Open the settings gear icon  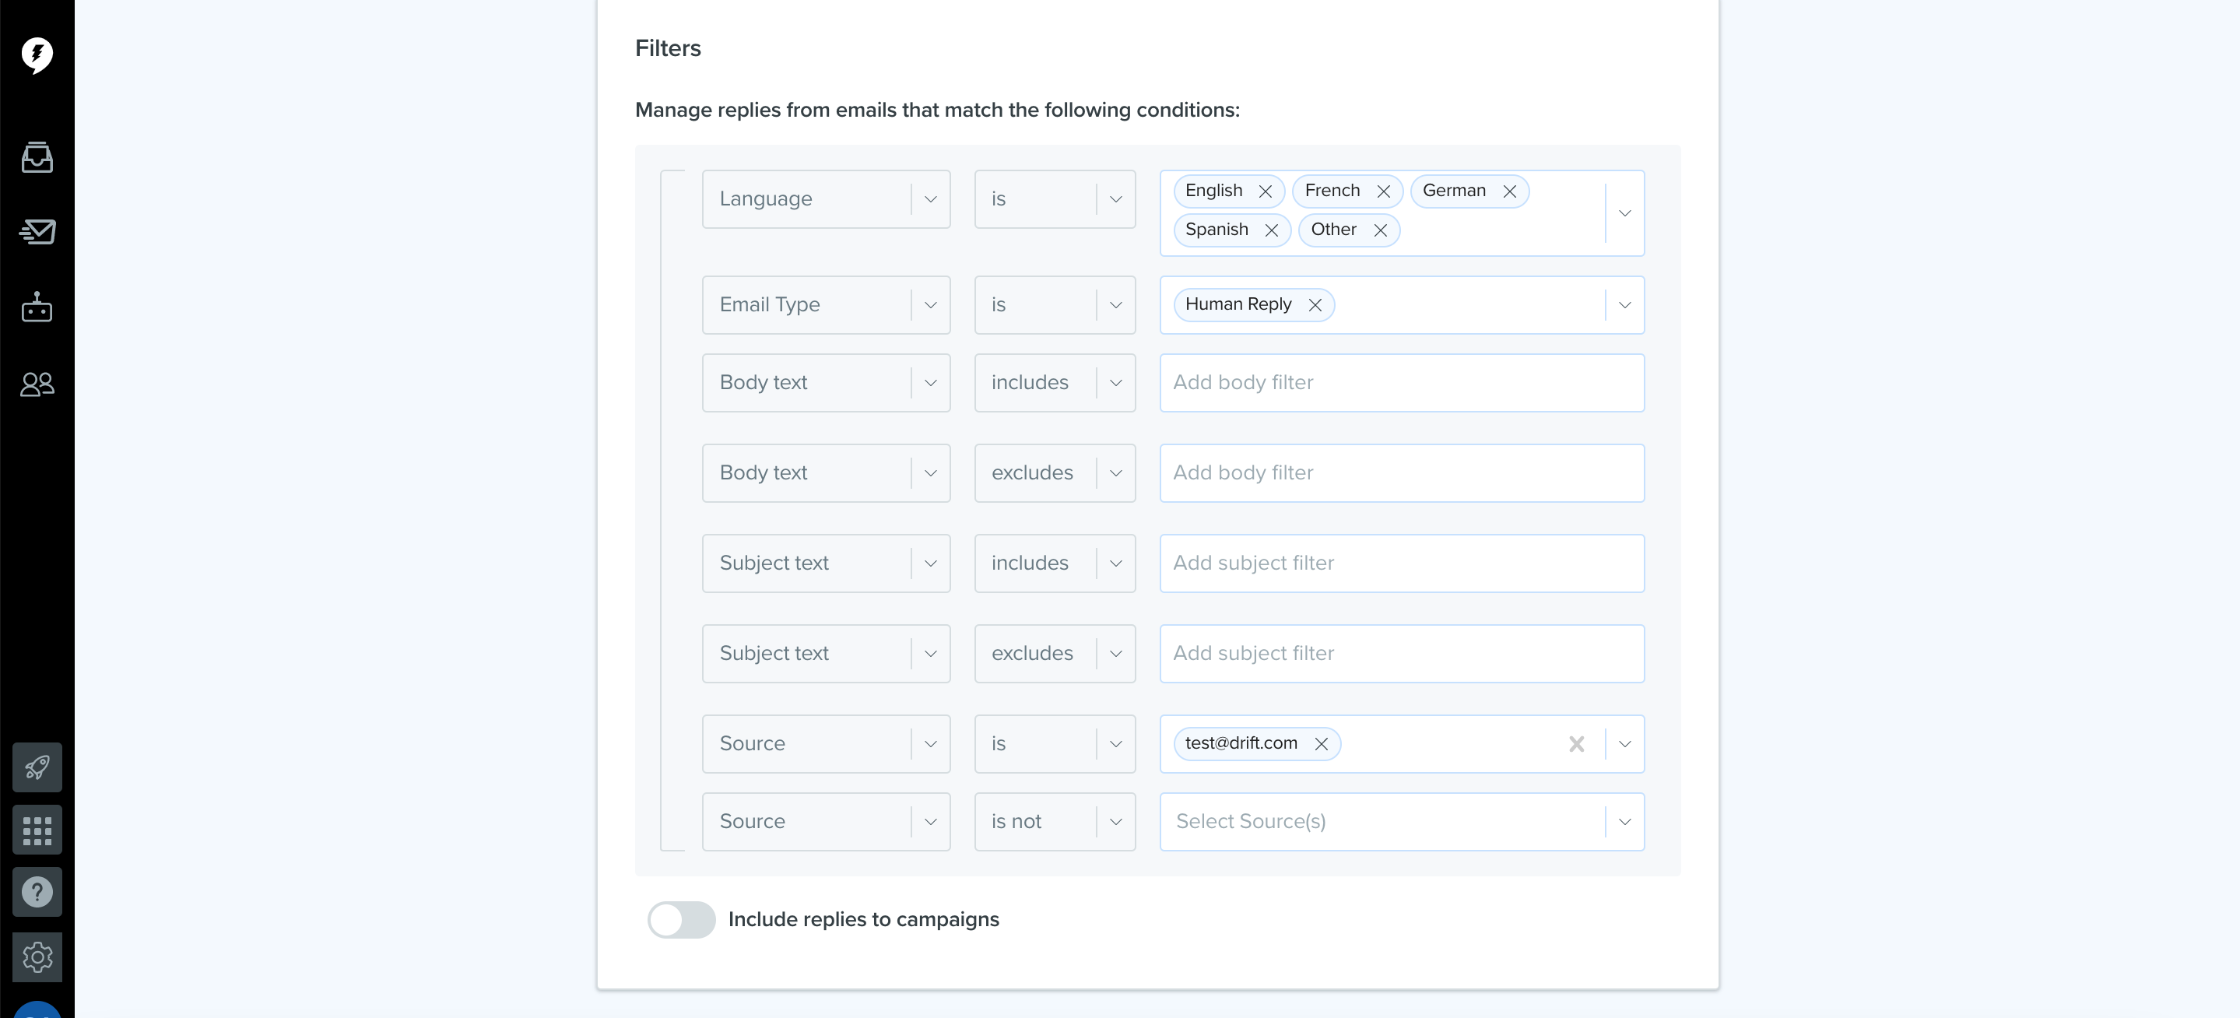pos(37,957)
